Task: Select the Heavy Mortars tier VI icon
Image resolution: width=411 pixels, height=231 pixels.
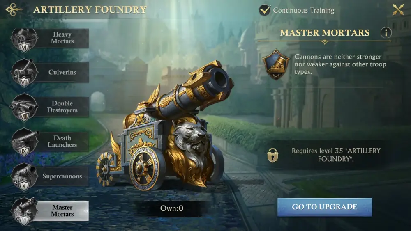Action: [24, 39]
